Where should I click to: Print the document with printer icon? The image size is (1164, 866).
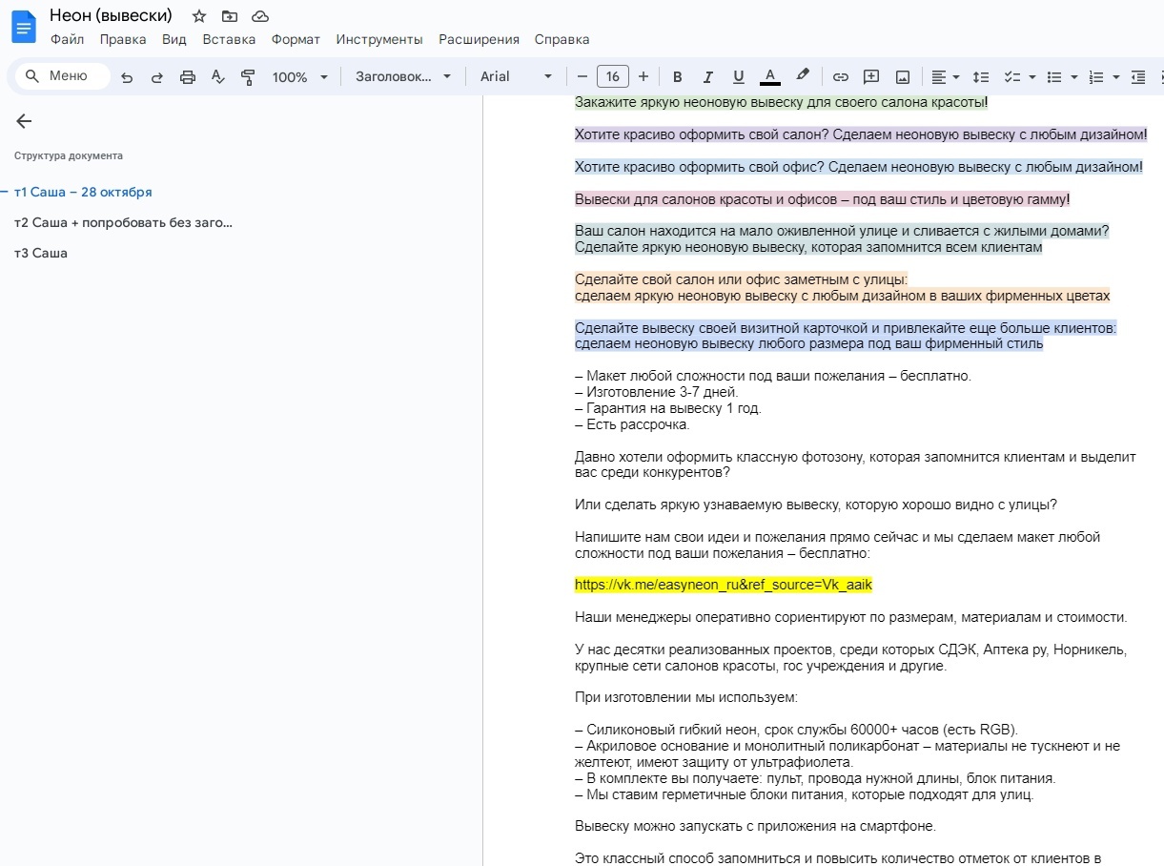click(x=188, y=77)
